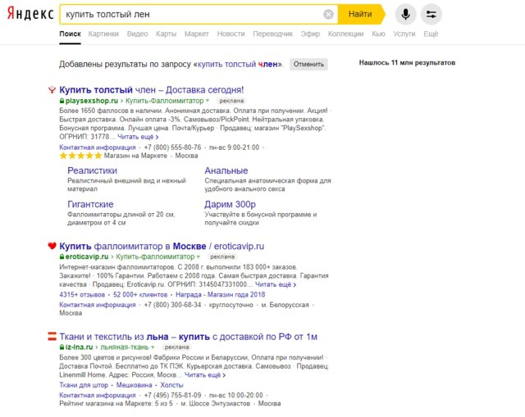Open Контактная информация for eroticavip
This screenshot has width=525, height=417.
(x=98, y=305)
